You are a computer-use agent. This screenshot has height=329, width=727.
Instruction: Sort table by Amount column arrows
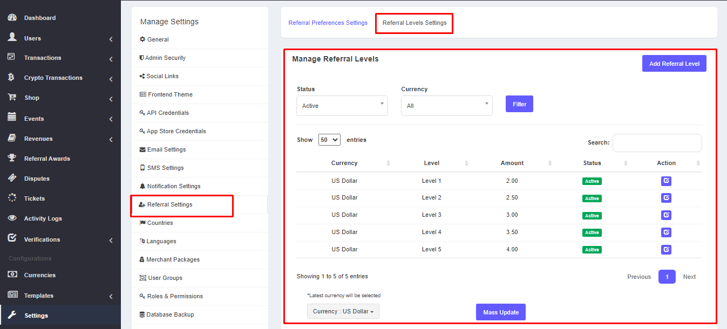[x=549, y=163]
